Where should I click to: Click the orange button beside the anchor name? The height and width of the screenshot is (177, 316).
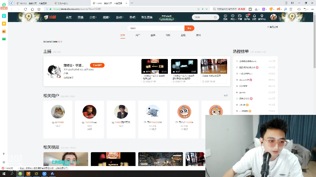click(x=97, y=65)
